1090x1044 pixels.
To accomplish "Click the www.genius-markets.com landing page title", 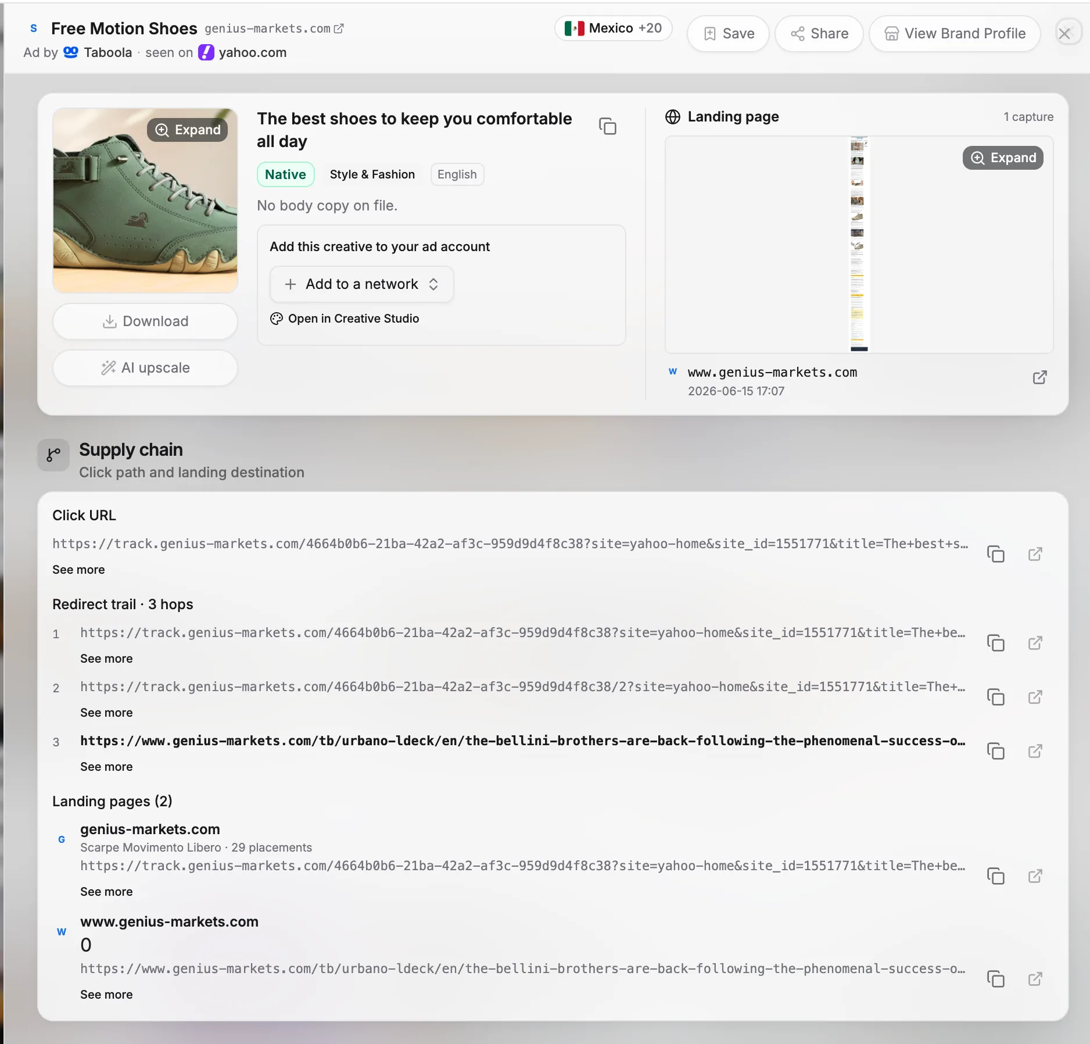I will (x=169, y=921).
